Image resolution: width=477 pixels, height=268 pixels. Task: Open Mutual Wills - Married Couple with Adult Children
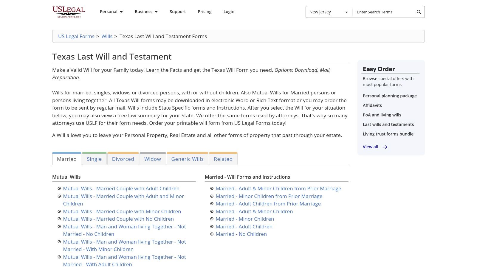coord(121,188)
